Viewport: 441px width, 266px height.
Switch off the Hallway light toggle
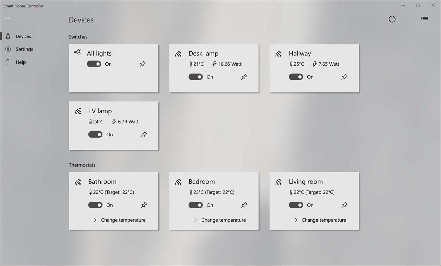point(296,77)
